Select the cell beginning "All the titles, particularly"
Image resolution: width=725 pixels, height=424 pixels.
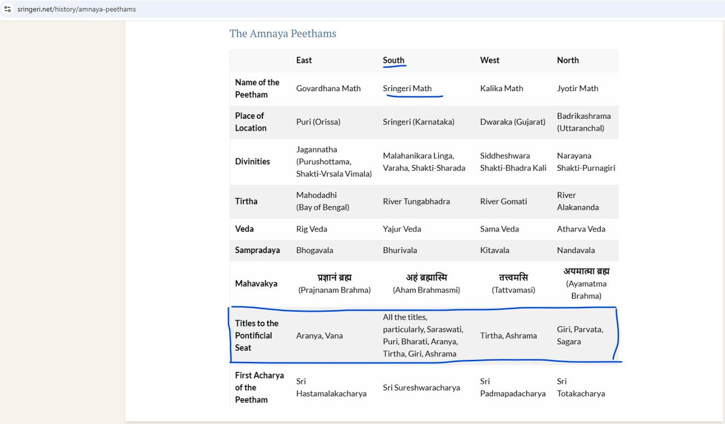[424, 335]
